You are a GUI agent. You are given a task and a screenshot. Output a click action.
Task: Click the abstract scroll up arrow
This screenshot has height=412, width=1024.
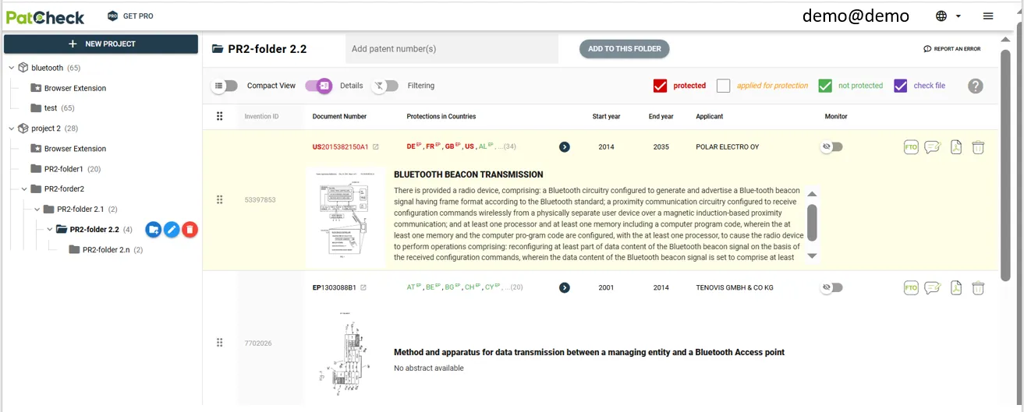[x=812, y=194]
